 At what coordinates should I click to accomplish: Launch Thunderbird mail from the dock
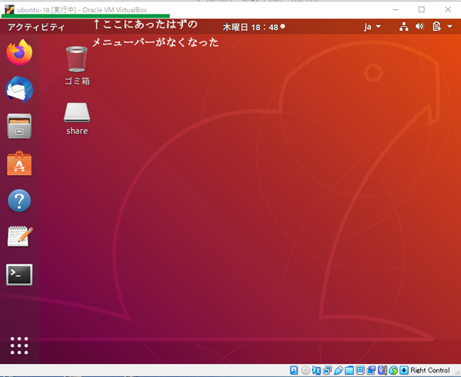[x=19, y=89]
